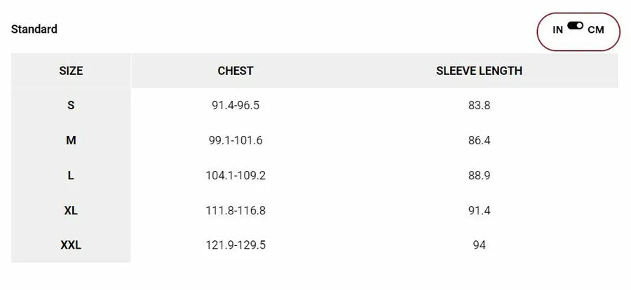Select the L size row label

click(x=71, y=176)
